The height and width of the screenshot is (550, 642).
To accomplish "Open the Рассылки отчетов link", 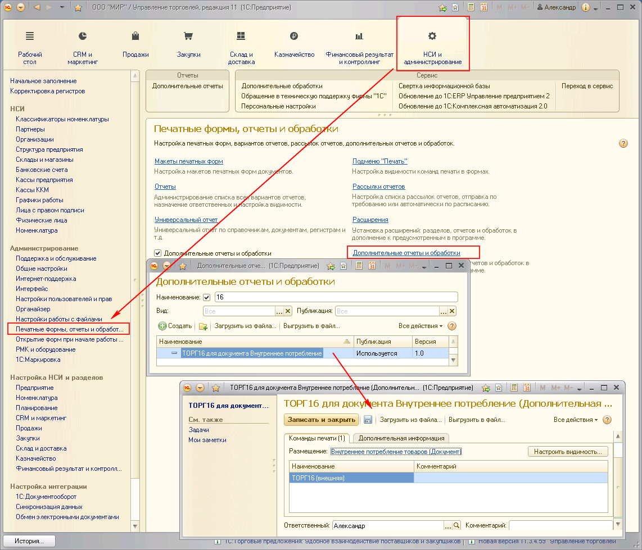I will click(379, 187).
